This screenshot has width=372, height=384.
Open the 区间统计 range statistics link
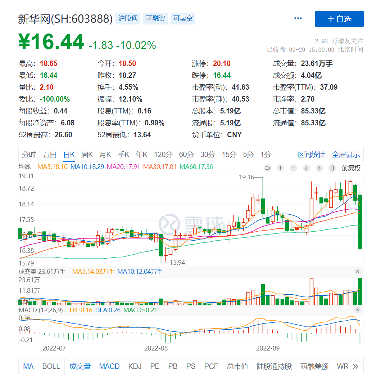[311, 155]
